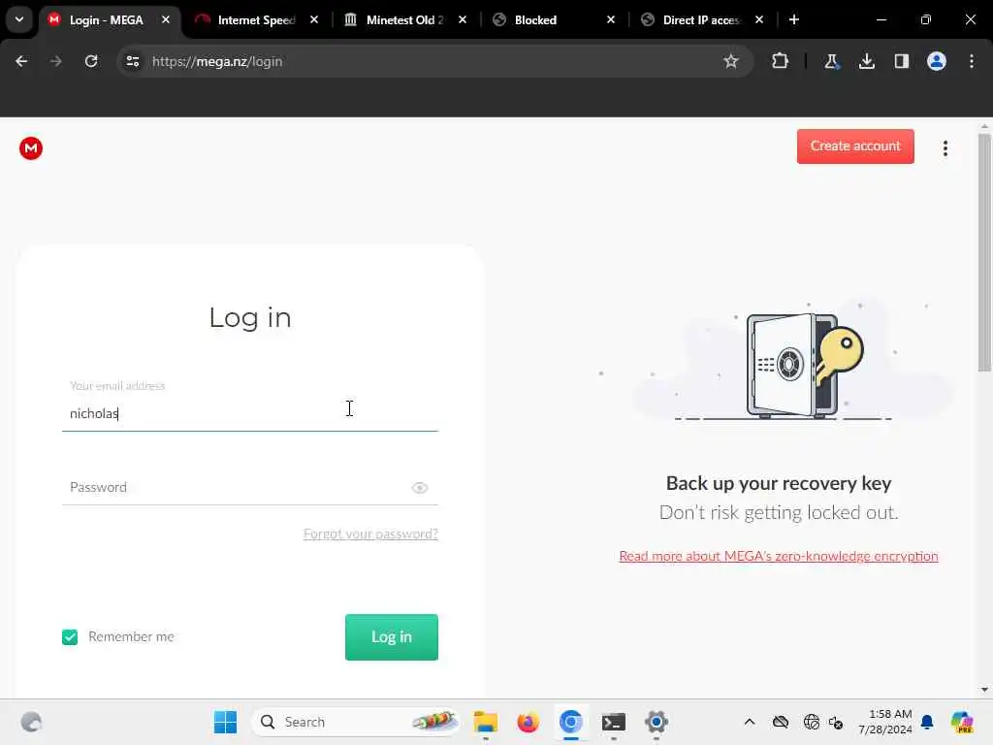Viewport: 993px width, 745px height.
Task: Go back with the browser arrow
Action: point(21,61)
